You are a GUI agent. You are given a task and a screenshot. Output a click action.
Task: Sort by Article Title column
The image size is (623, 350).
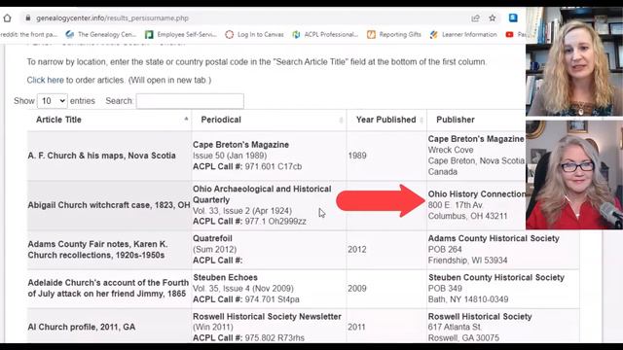coord(109,120)
